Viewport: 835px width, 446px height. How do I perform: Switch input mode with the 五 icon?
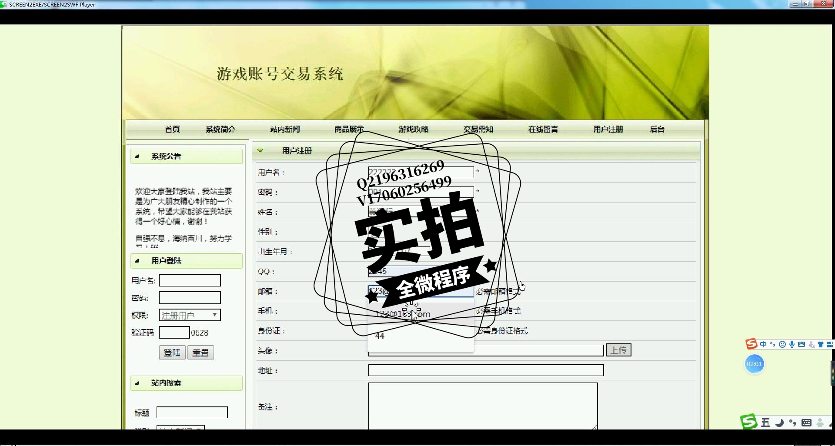(765, 423)
